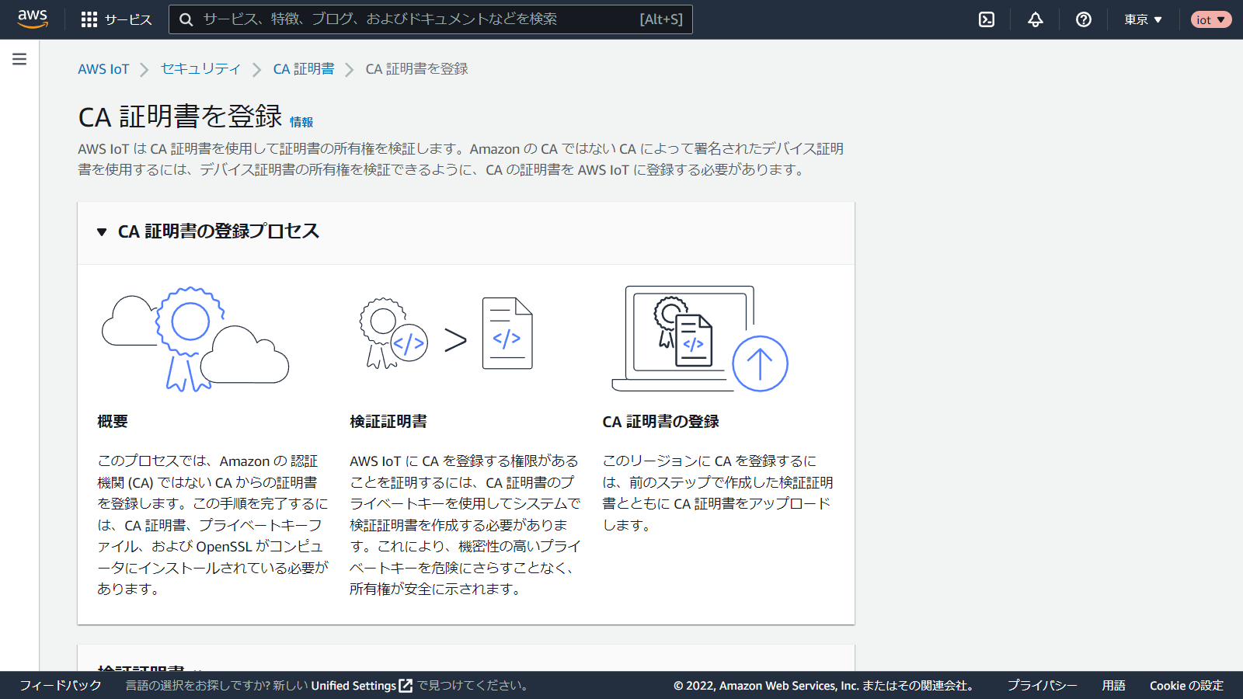This screenshot has width=1243, height=699.
Task: Open Cookie の設定 in footer
Action: tap(1186, 686)
